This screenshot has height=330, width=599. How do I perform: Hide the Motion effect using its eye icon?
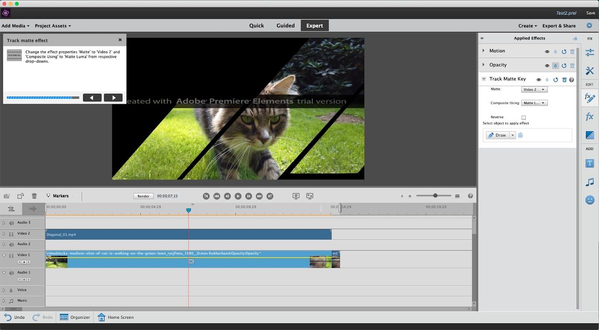click(547, 51)
